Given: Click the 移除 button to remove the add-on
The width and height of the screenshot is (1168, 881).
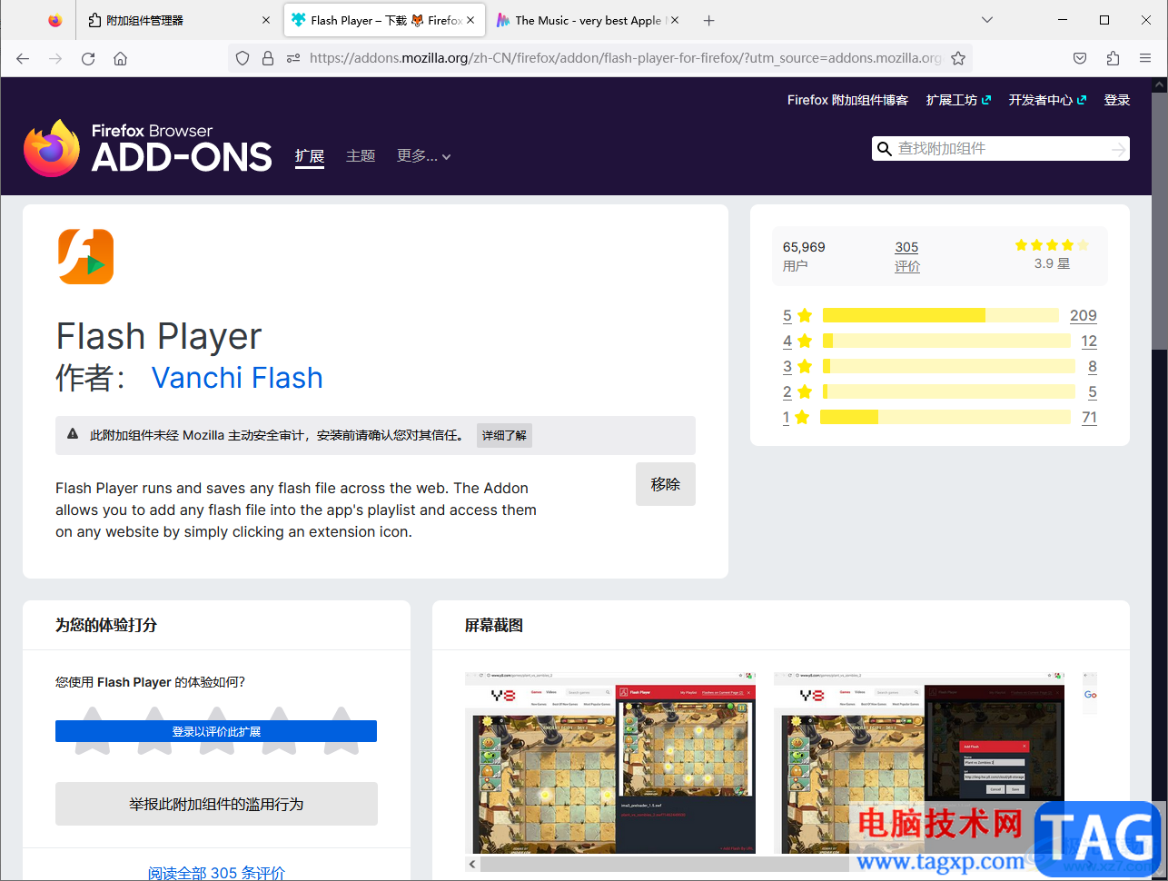Looking at the screenshot, I should pos(666,484).
